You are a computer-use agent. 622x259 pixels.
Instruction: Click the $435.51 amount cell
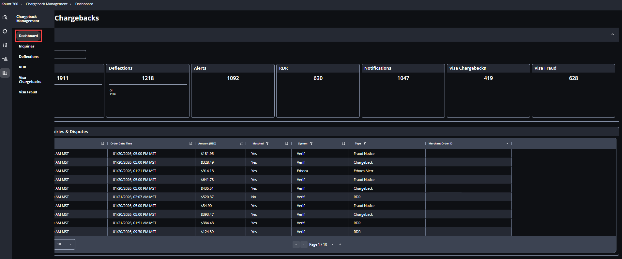pyautogui.click(x=207, y=188)
